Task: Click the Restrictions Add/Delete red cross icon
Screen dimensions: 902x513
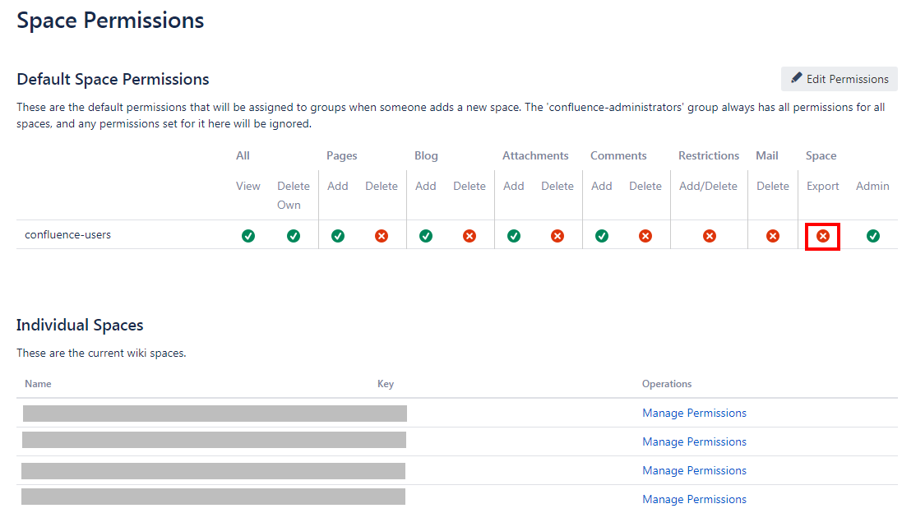Action: 709,236
